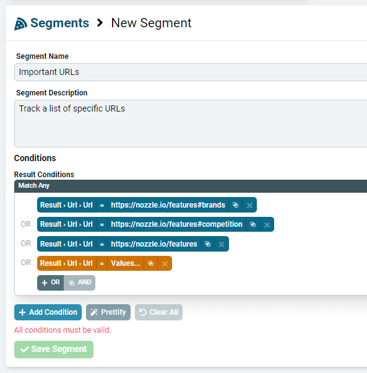The height and width of the screenshot is (373, 367).
Task: Click the Conditions heading
Action: (35, 158)
